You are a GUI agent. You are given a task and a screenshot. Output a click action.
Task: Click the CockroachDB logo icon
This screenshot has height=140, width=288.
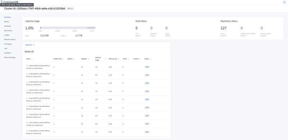click(x=2, y=2)
